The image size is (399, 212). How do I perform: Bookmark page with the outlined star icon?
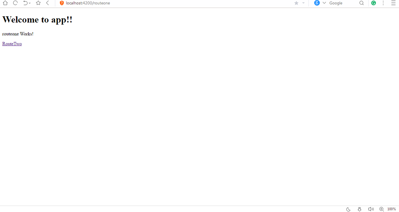pos(38,3)
